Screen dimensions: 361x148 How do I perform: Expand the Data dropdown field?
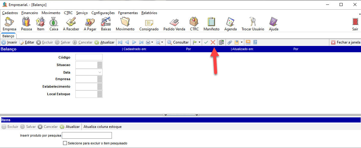[x=100, y=72]
